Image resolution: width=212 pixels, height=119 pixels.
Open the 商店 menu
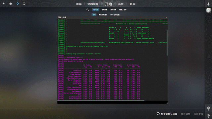click(x=121, y=4)
